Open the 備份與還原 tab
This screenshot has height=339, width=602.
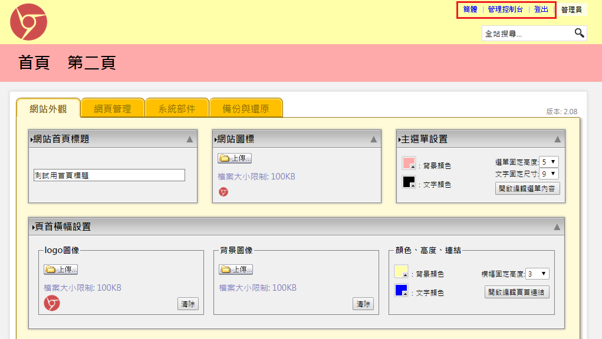click(246, 109)
